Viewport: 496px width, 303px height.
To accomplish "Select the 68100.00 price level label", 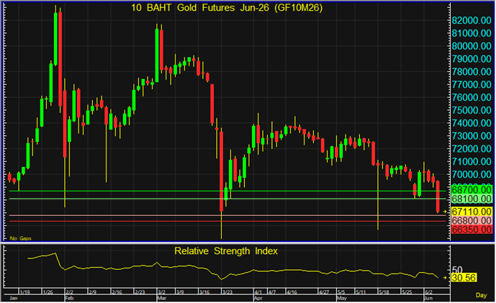I will [472, 199].
